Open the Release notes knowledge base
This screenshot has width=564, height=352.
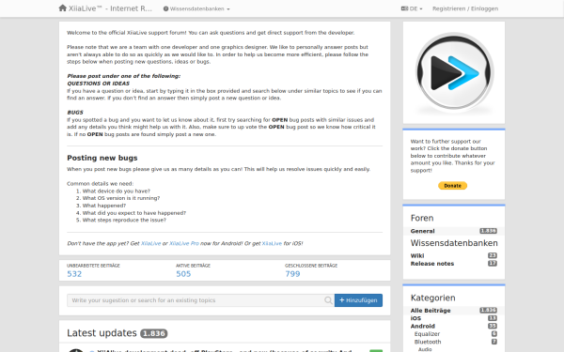[432, 264]
